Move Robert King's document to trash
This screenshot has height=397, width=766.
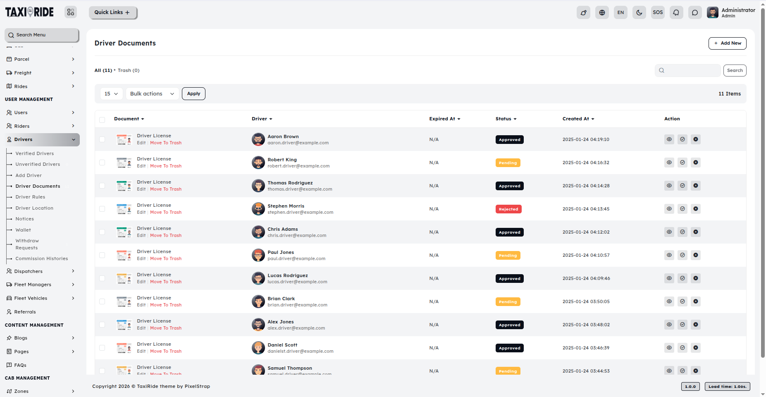click(166, 166)
